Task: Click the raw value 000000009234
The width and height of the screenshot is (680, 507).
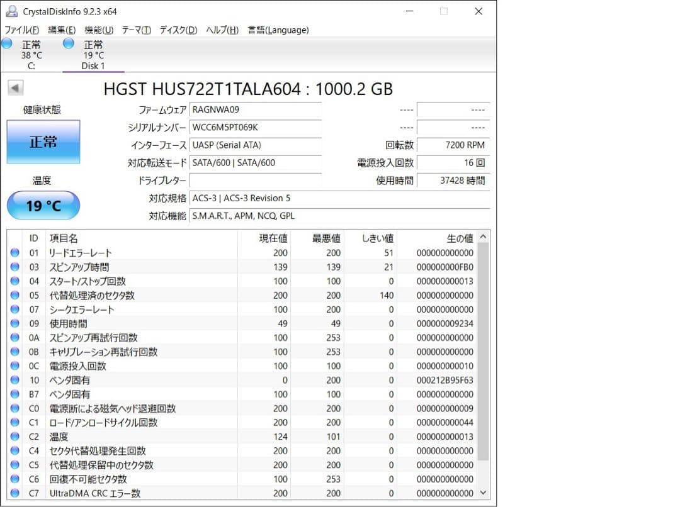Action: click(445, 324)
